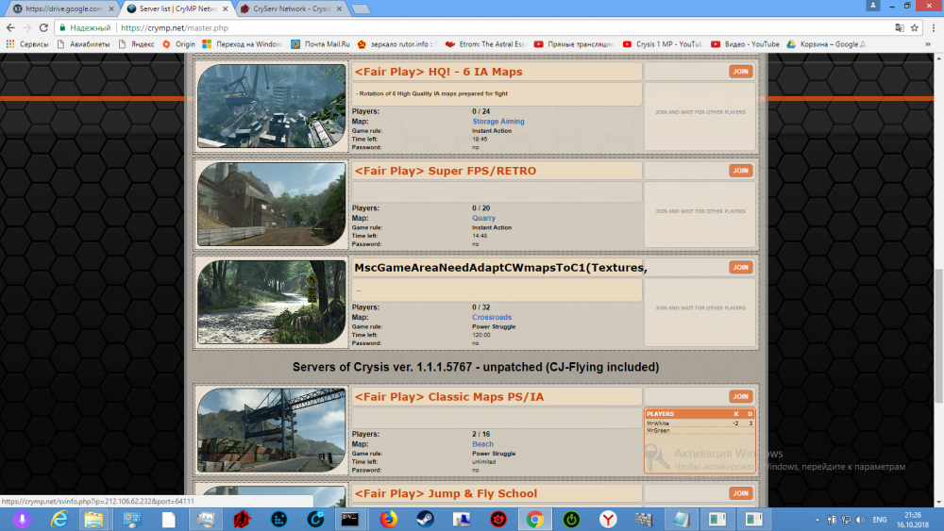Open the ENG language switcher
Screen dimensions: 944x531
pos(878,519)
